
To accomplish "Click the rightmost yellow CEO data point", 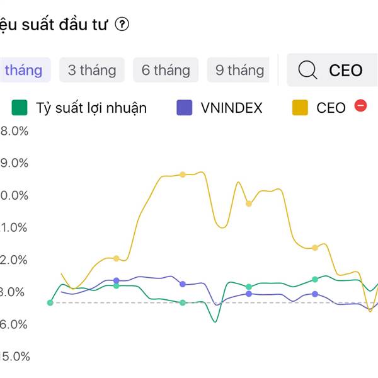I will coord(315,248).
